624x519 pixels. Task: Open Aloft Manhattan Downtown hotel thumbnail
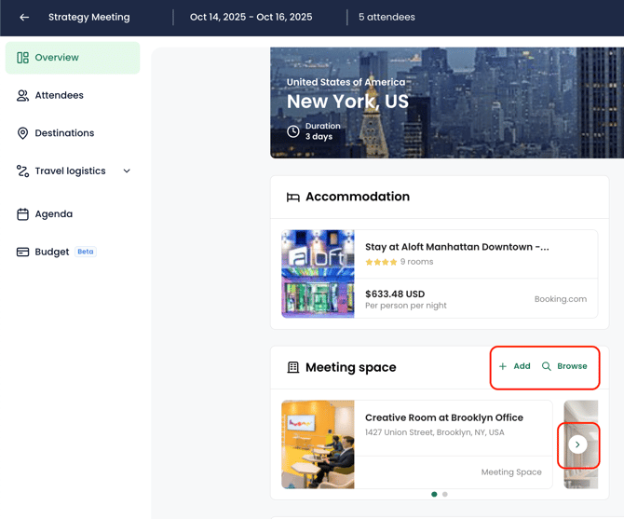click(x=318, y=274)
